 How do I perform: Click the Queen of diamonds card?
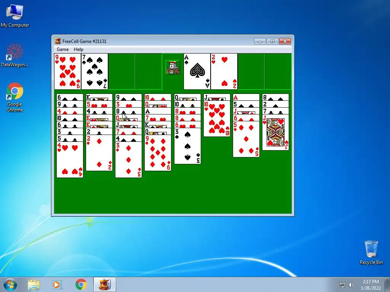pos(129,118)
